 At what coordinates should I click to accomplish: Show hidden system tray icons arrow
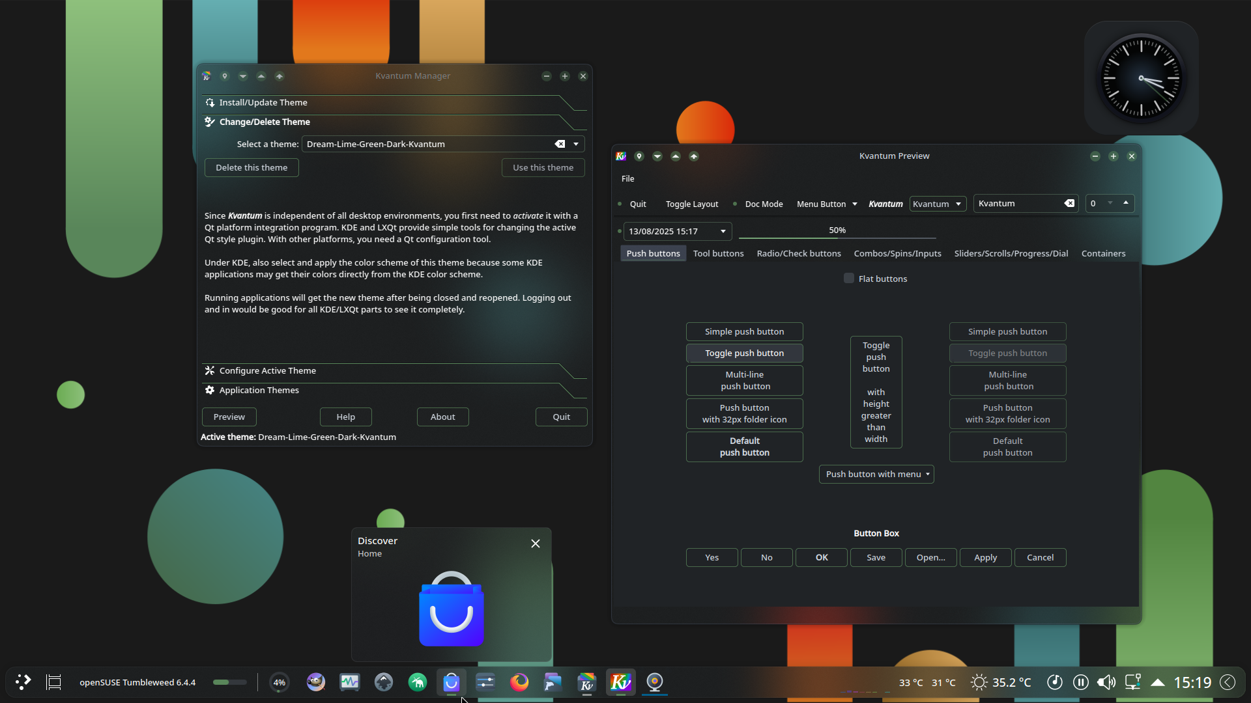(1158, 682)
